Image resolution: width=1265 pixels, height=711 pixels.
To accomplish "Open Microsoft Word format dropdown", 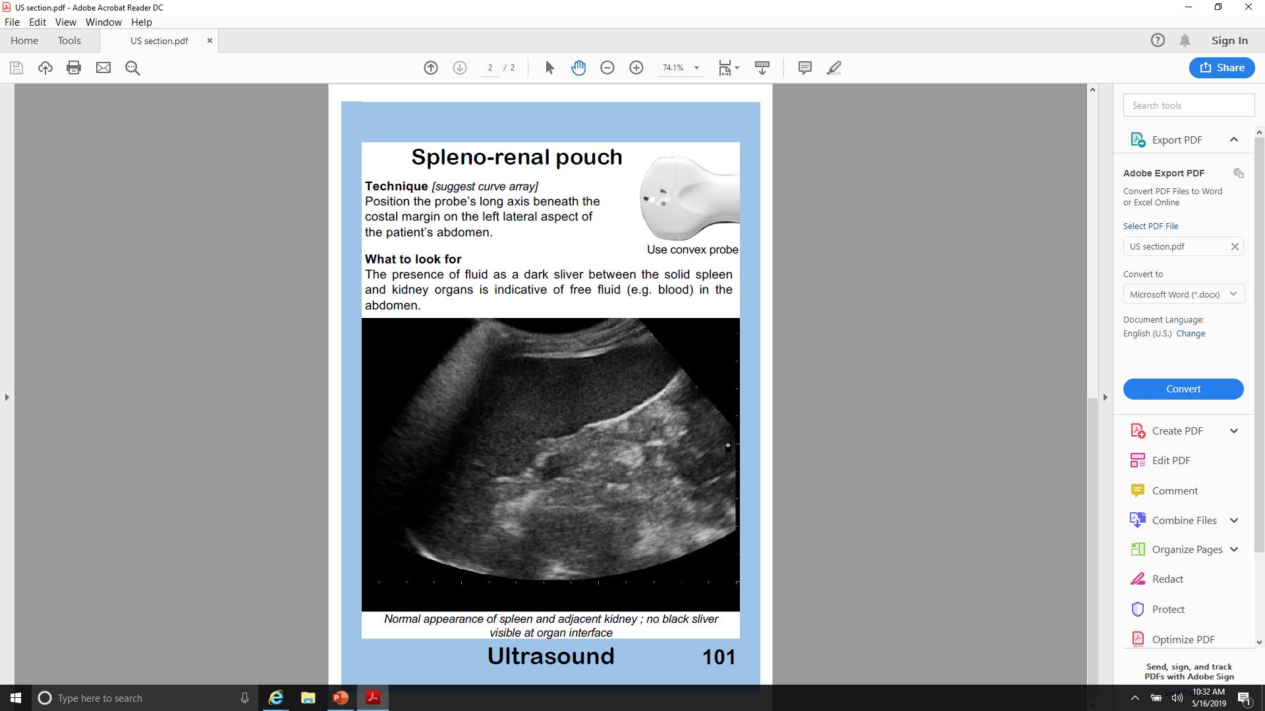I will click(1183, 294).
